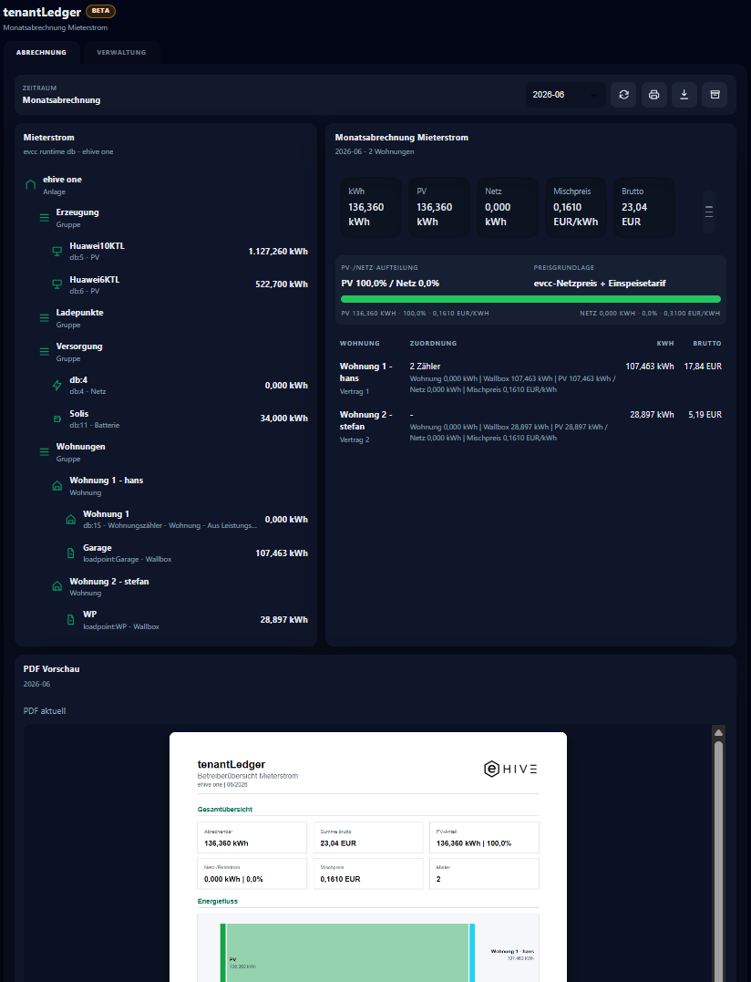Click the Ladepunkte group icon
Screen dimensions: 751x982
pos(44,318)
